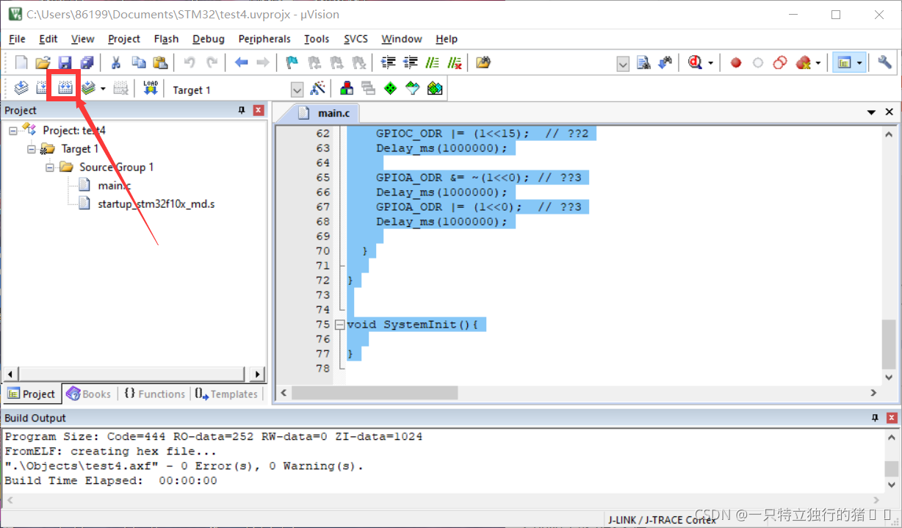This screenshot has width=902, height=528.
Task: Open the File menu
Action: click(x=17, y=39)
